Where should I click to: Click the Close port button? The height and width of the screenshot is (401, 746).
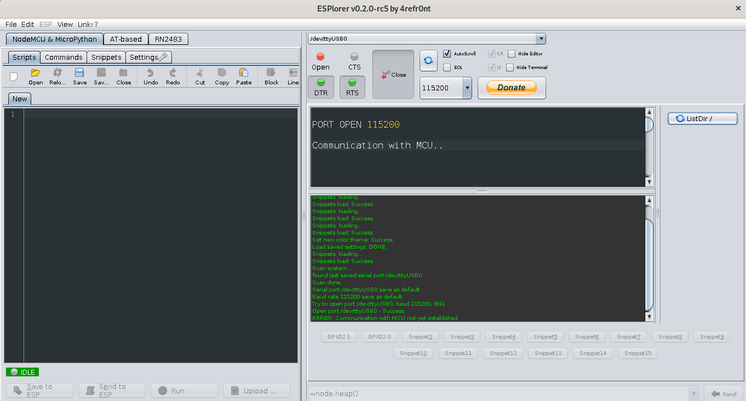coord(393,75)
